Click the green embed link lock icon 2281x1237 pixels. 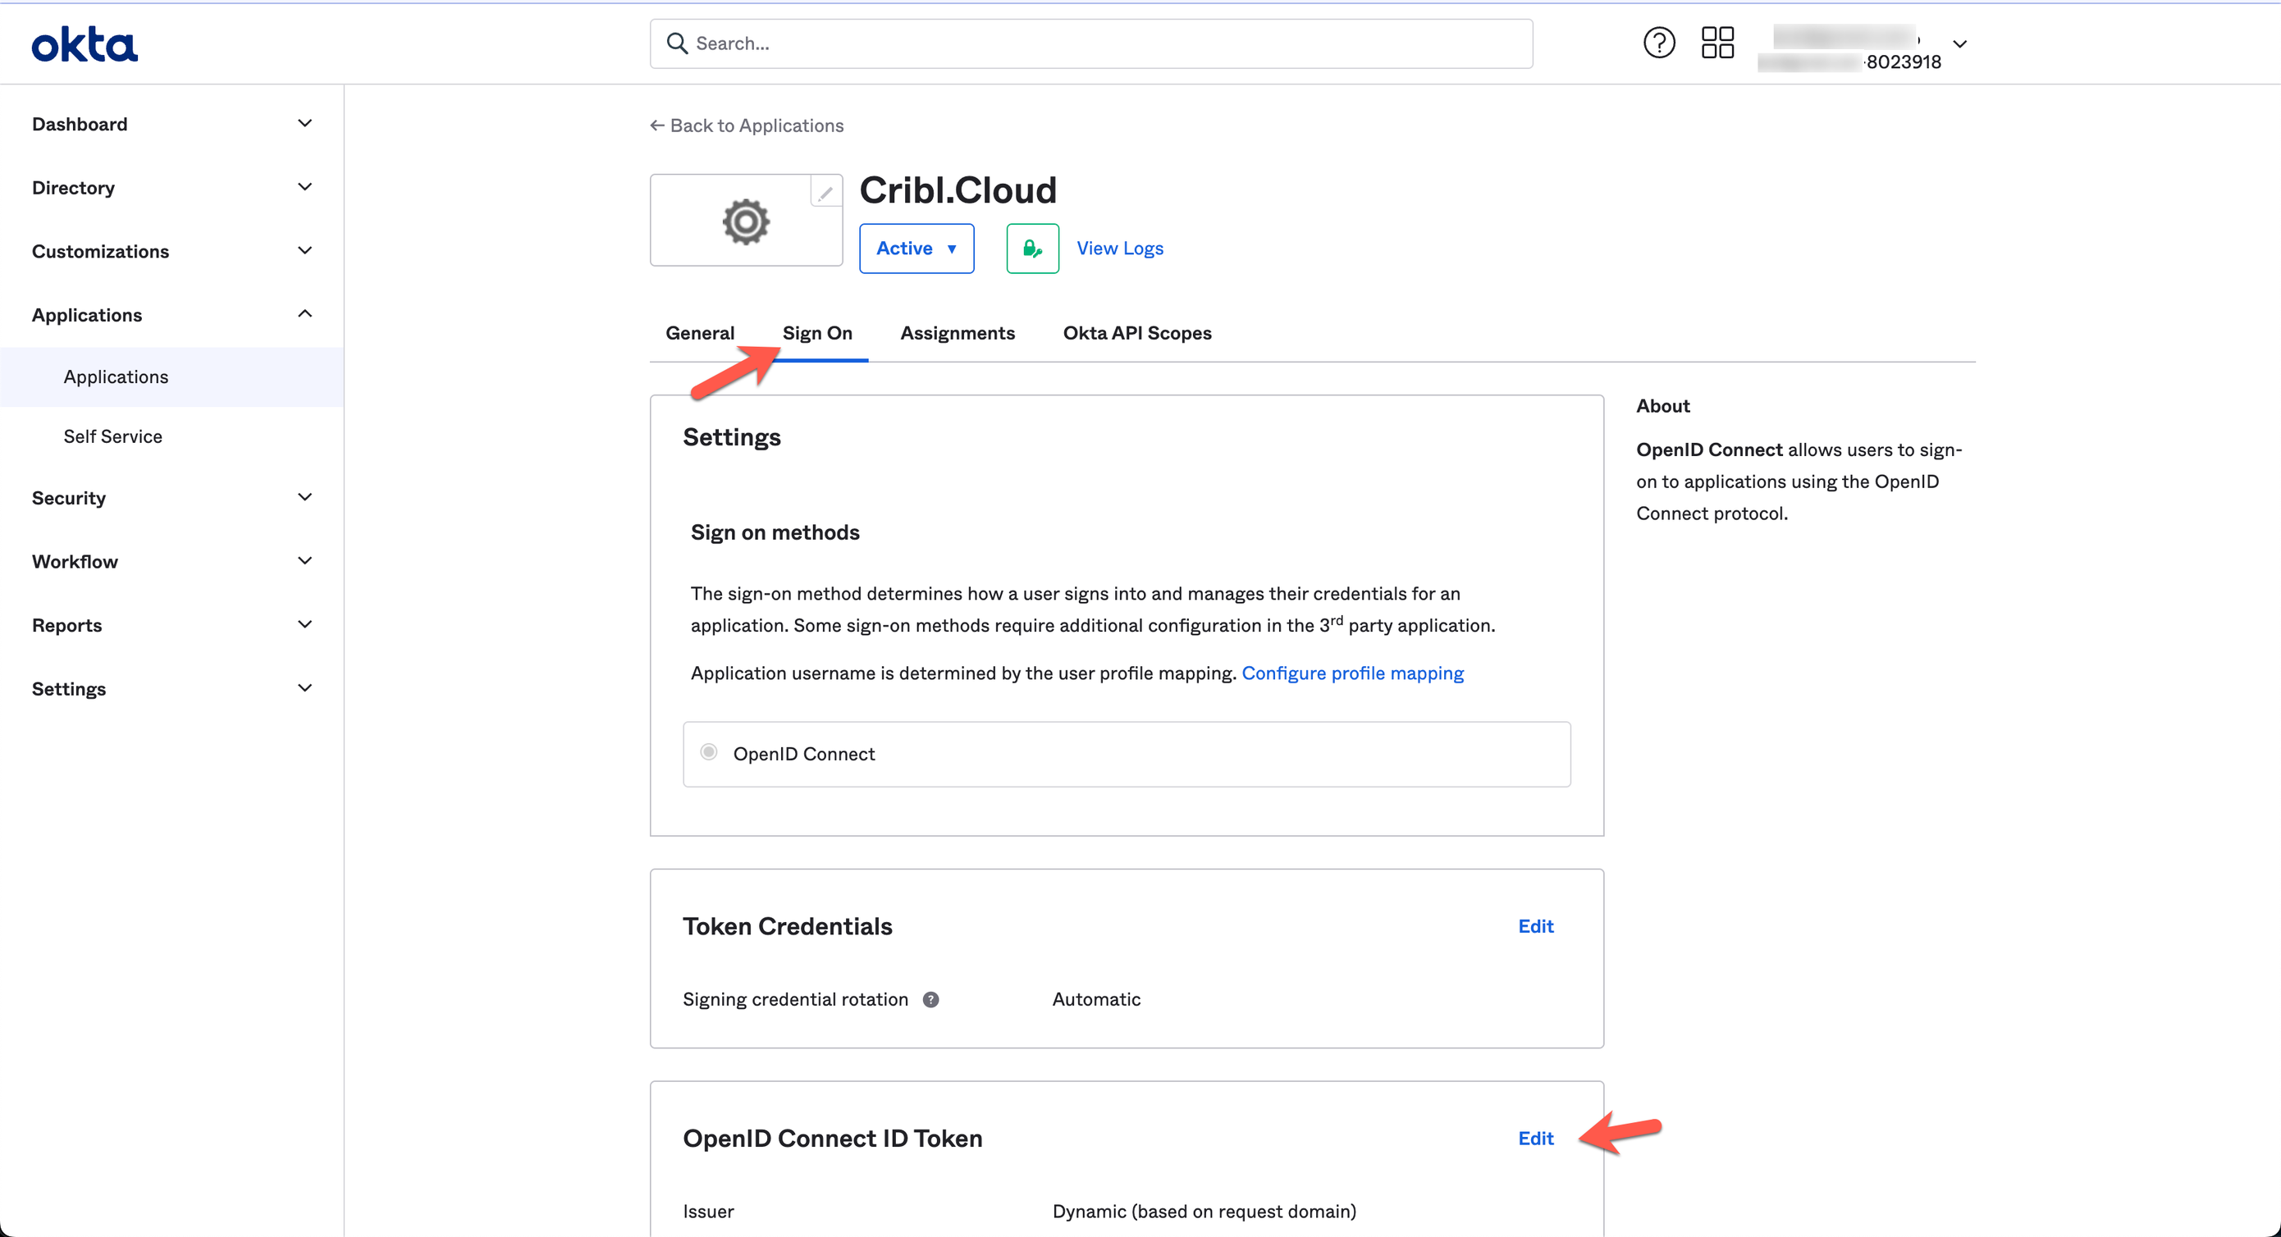click(1031, 248)
